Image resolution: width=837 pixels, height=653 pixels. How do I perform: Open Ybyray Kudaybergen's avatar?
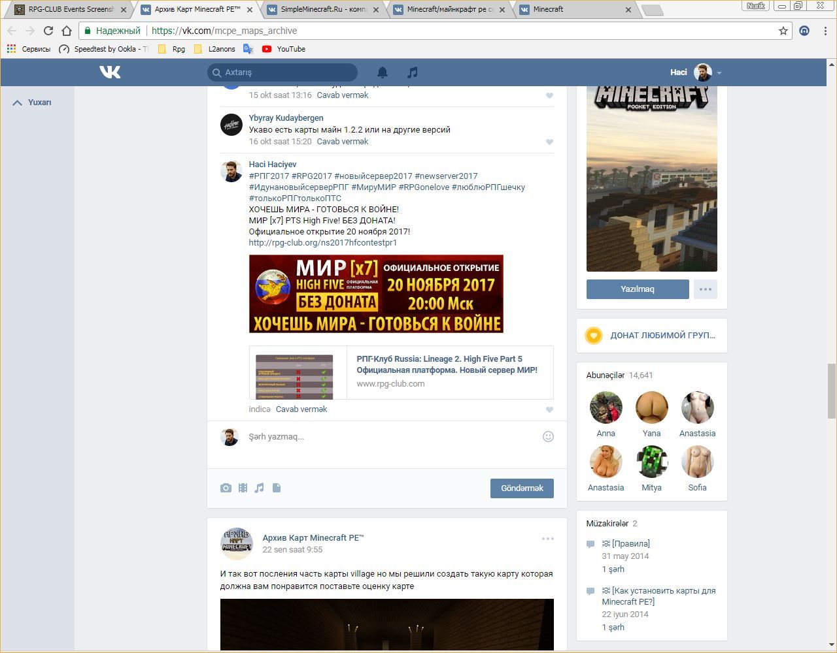point(231,124)
